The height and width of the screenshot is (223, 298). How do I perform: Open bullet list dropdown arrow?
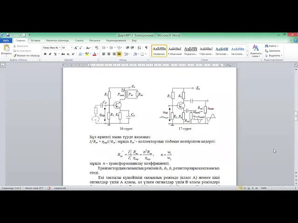pyautogui.click(x=107, y=48)
